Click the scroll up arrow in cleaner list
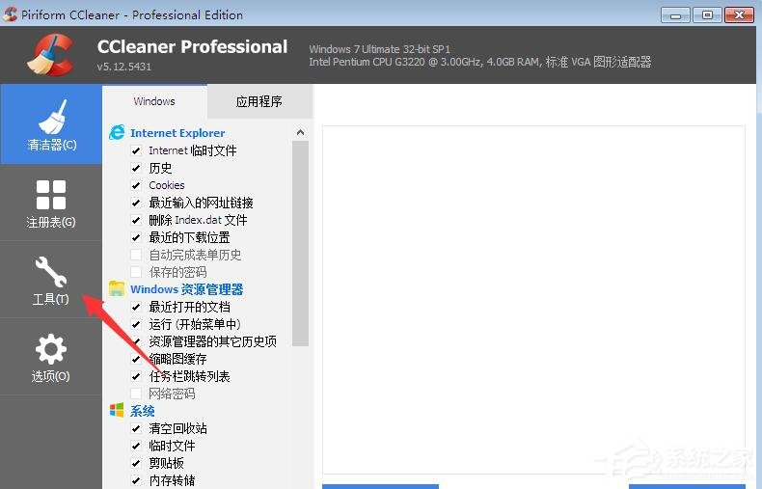This screenshot has width=762, height=489. (x=300, y=132)
